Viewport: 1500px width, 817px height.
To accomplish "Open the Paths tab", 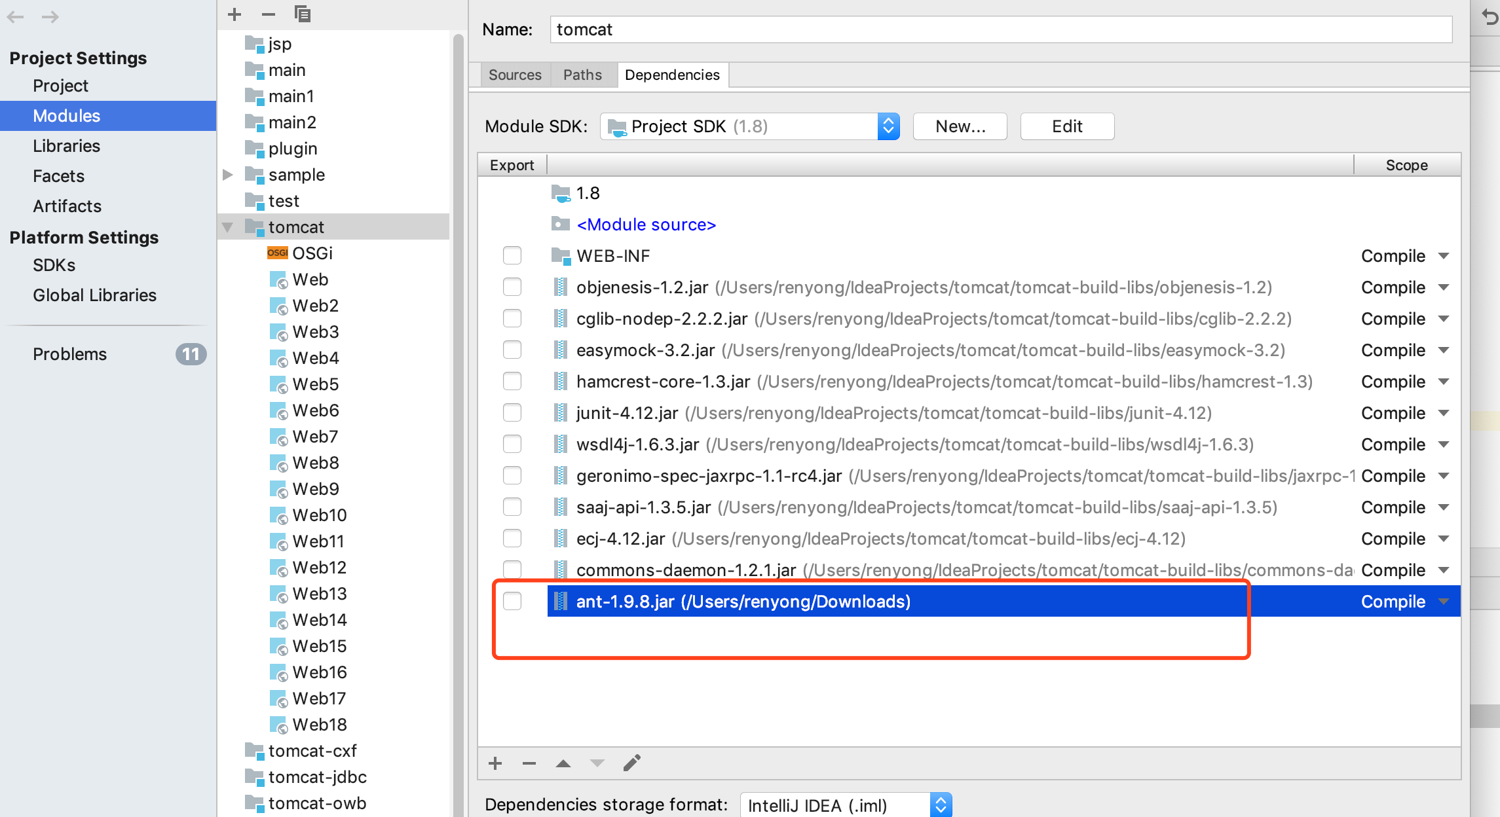I will point(582,75).
